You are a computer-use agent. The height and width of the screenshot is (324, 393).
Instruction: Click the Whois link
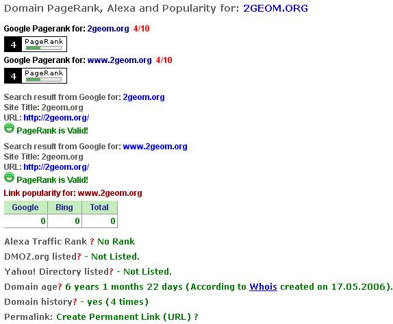pos(263,286)
